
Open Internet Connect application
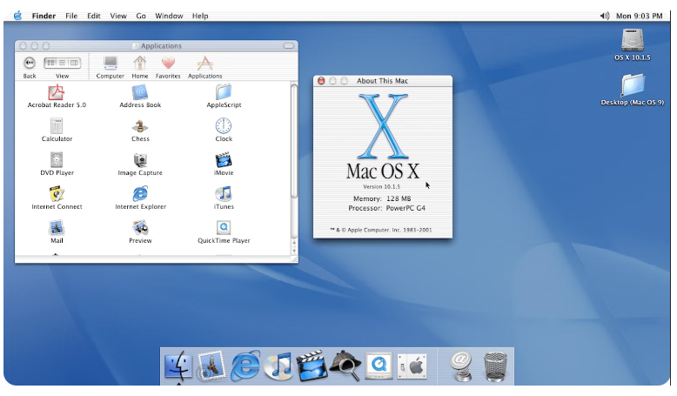57,194
